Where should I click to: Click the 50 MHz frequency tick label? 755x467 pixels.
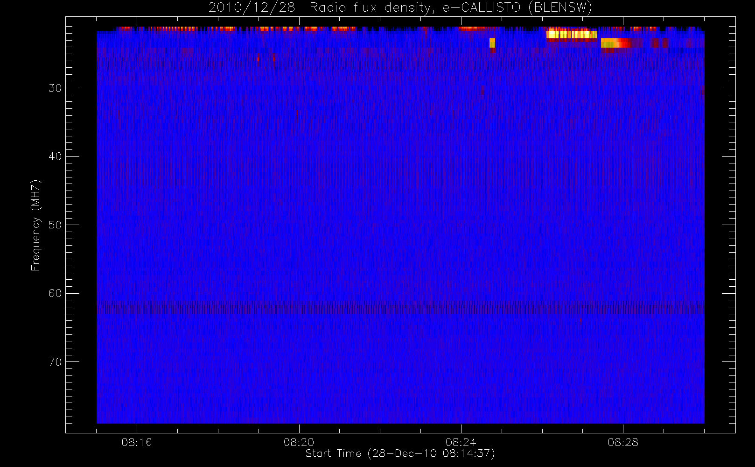coord(55,225)
